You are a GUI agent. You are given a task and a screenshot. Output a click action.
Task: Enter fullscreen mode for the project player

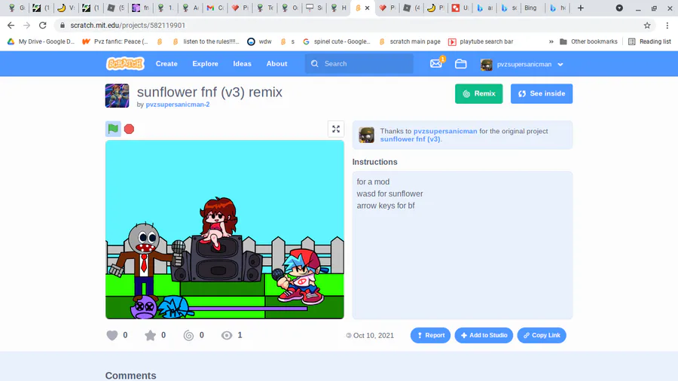click(x=336, y=129)
